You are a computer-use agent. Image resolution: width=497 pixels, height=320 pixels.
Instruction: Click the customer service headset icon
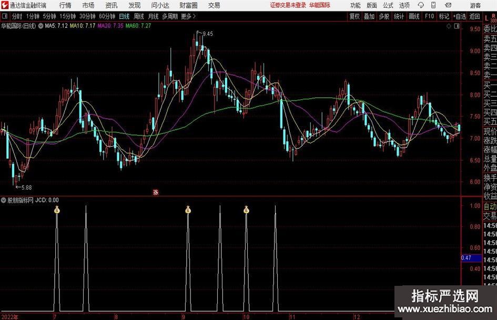click(x=421, y=5)
